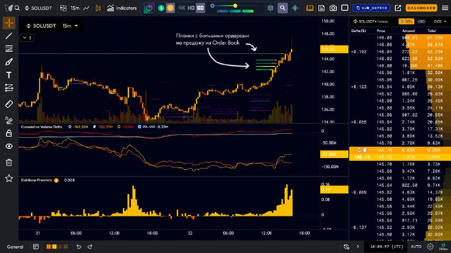The height and width of the screenshot is (253, 451).
Task: Open SOLUSDT+1 more source selector
Action: pyautogui.click(x=370, y=21)
